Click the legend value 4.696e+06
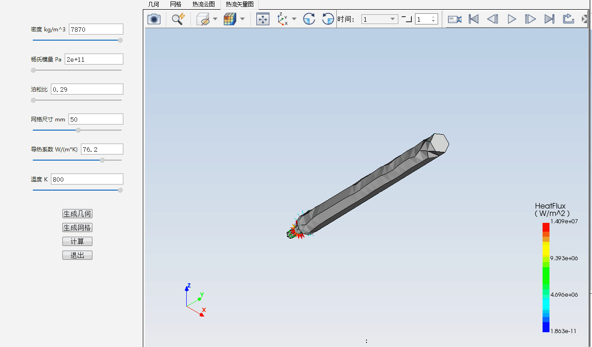 (x=564, y=294)
